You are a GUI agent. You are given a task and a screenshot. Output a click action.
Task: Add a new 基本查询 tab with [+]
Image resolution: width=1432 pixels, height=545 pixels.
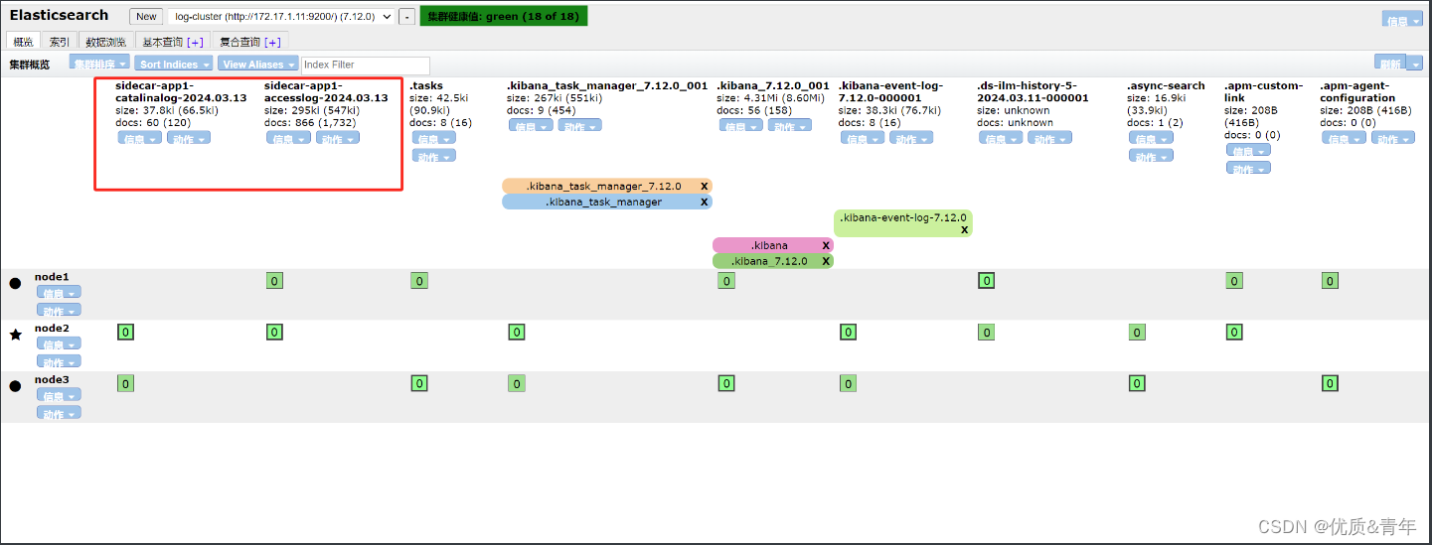tap(195, 42)
